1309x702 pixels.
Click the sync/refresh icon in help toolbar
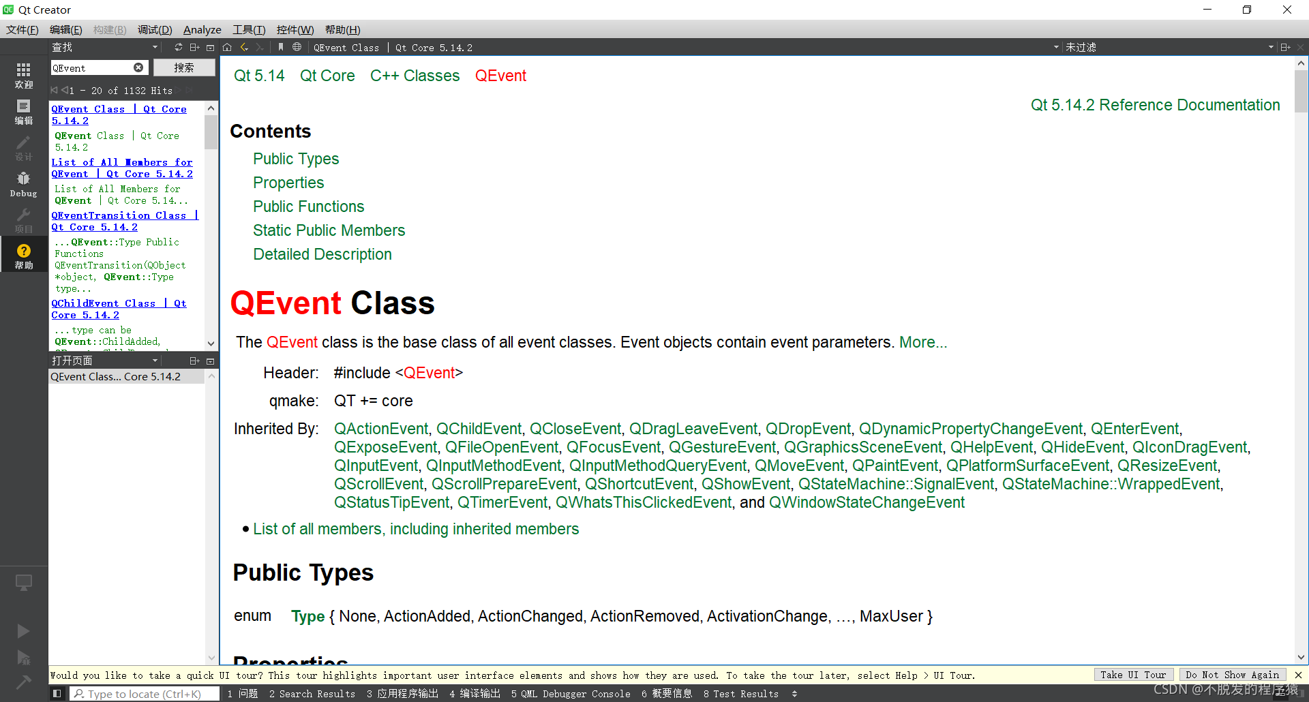tap(179, 47)
